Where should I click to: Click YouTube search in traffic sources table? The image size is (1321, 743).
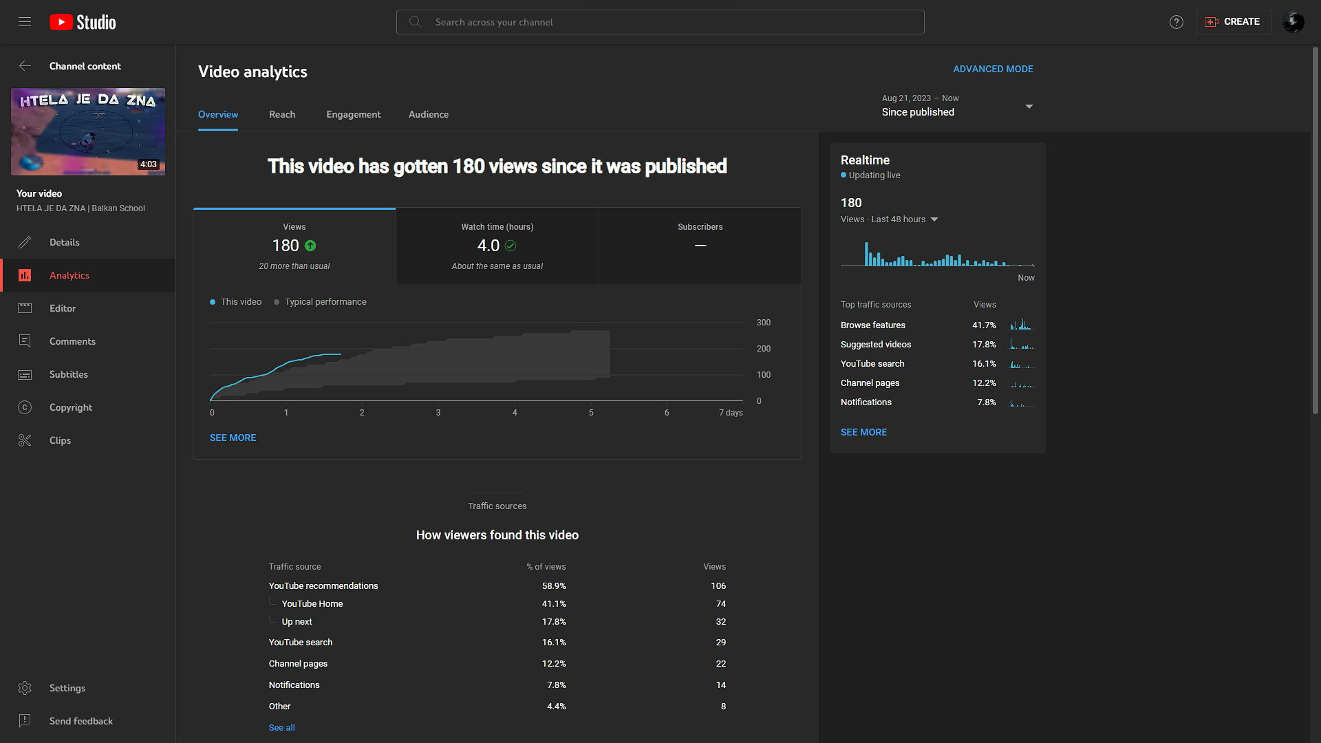497,642
